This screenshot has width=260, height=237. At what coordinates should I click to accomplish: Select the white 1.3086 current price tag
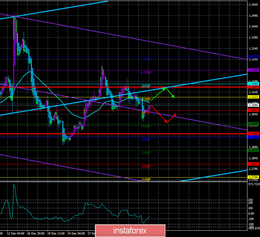coord(253,105)
